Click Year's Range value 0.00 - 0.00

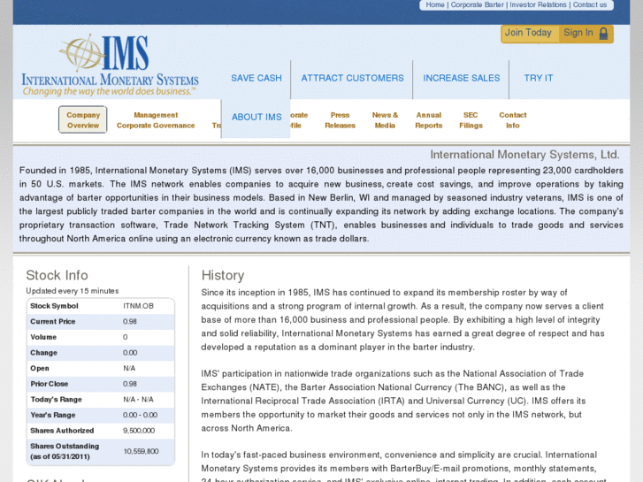tap(140, 415)
